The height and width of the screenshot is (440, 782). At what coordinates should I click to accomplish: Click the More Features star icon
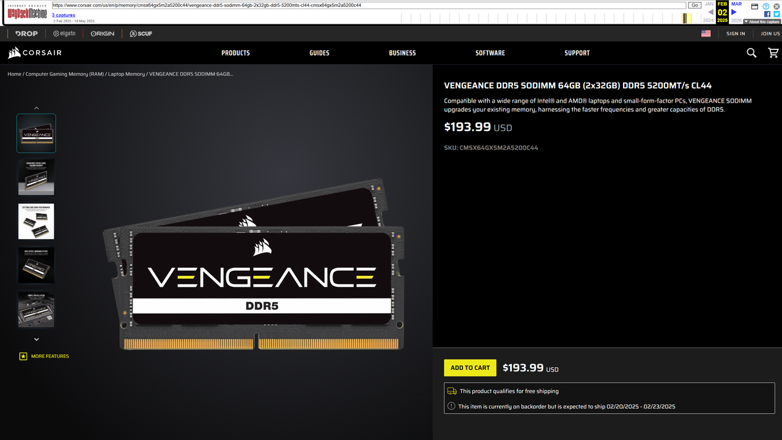coord(23,356)
